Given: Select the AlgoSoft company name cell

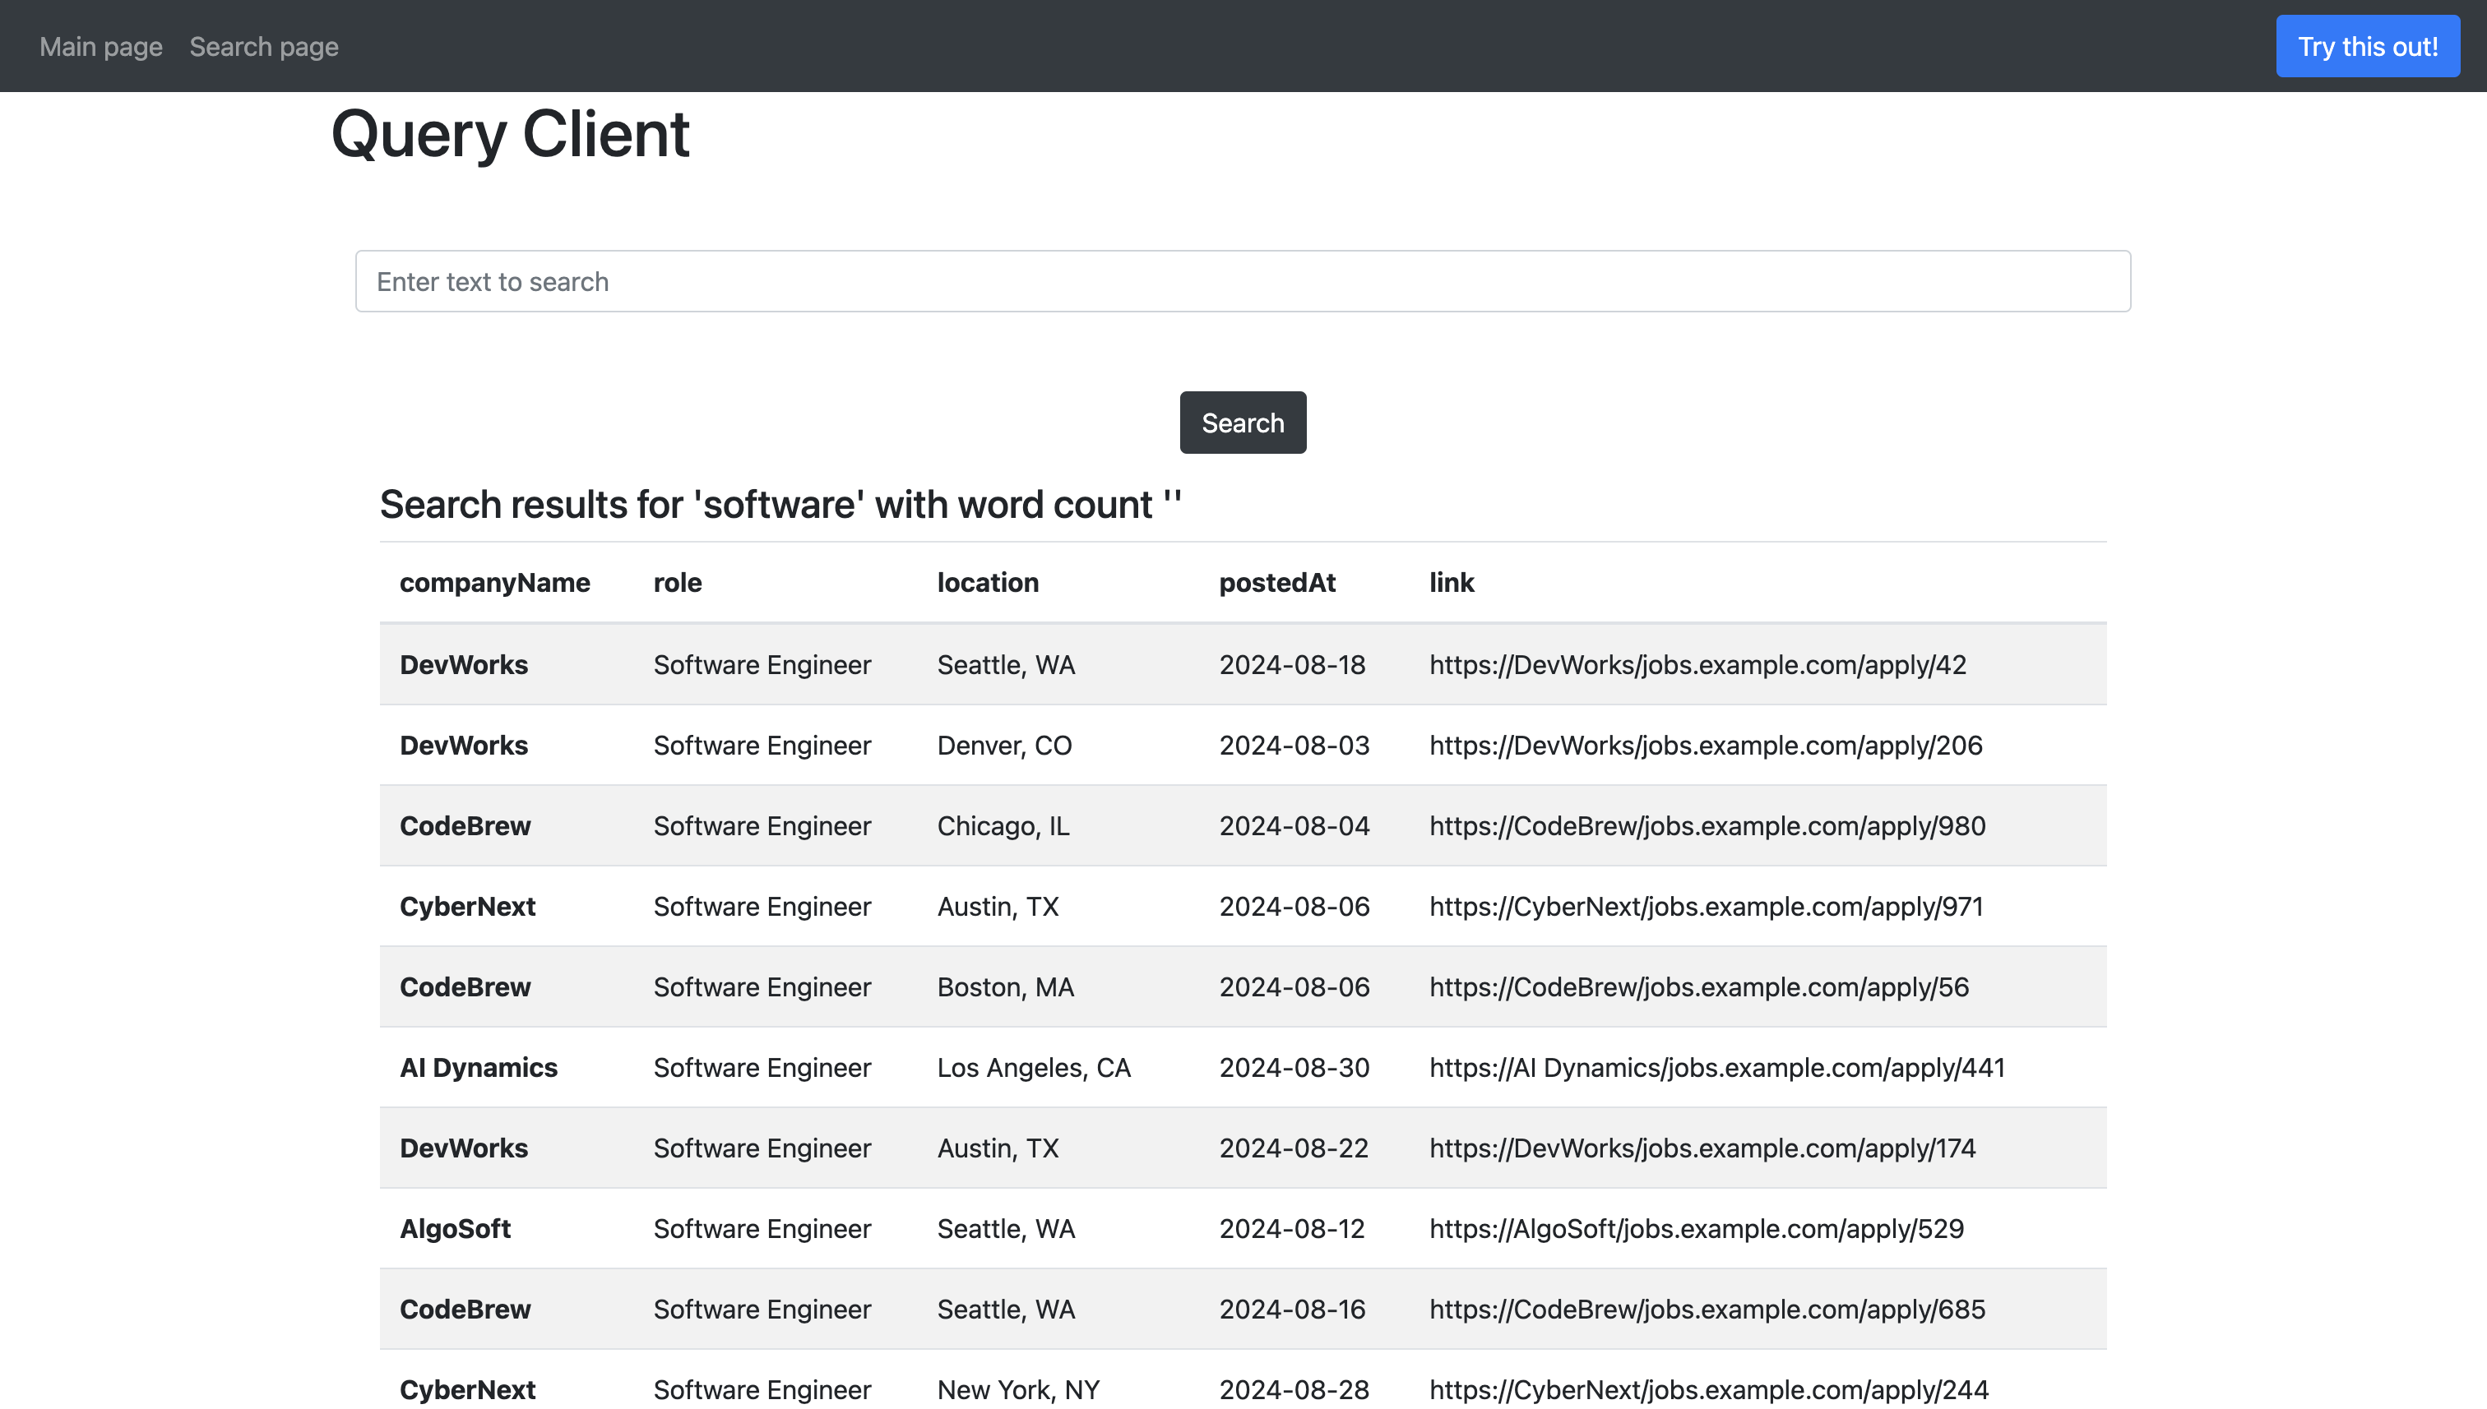Looking at the screenshot, I should pos(455,1229).
